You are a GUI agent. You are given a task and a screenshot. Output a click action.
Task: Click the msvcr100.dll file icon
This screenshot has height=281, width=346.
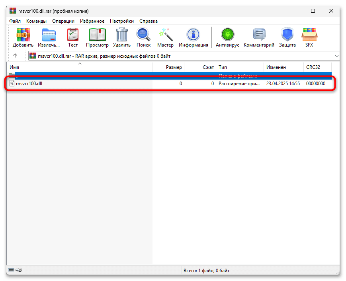coord(12,83)
